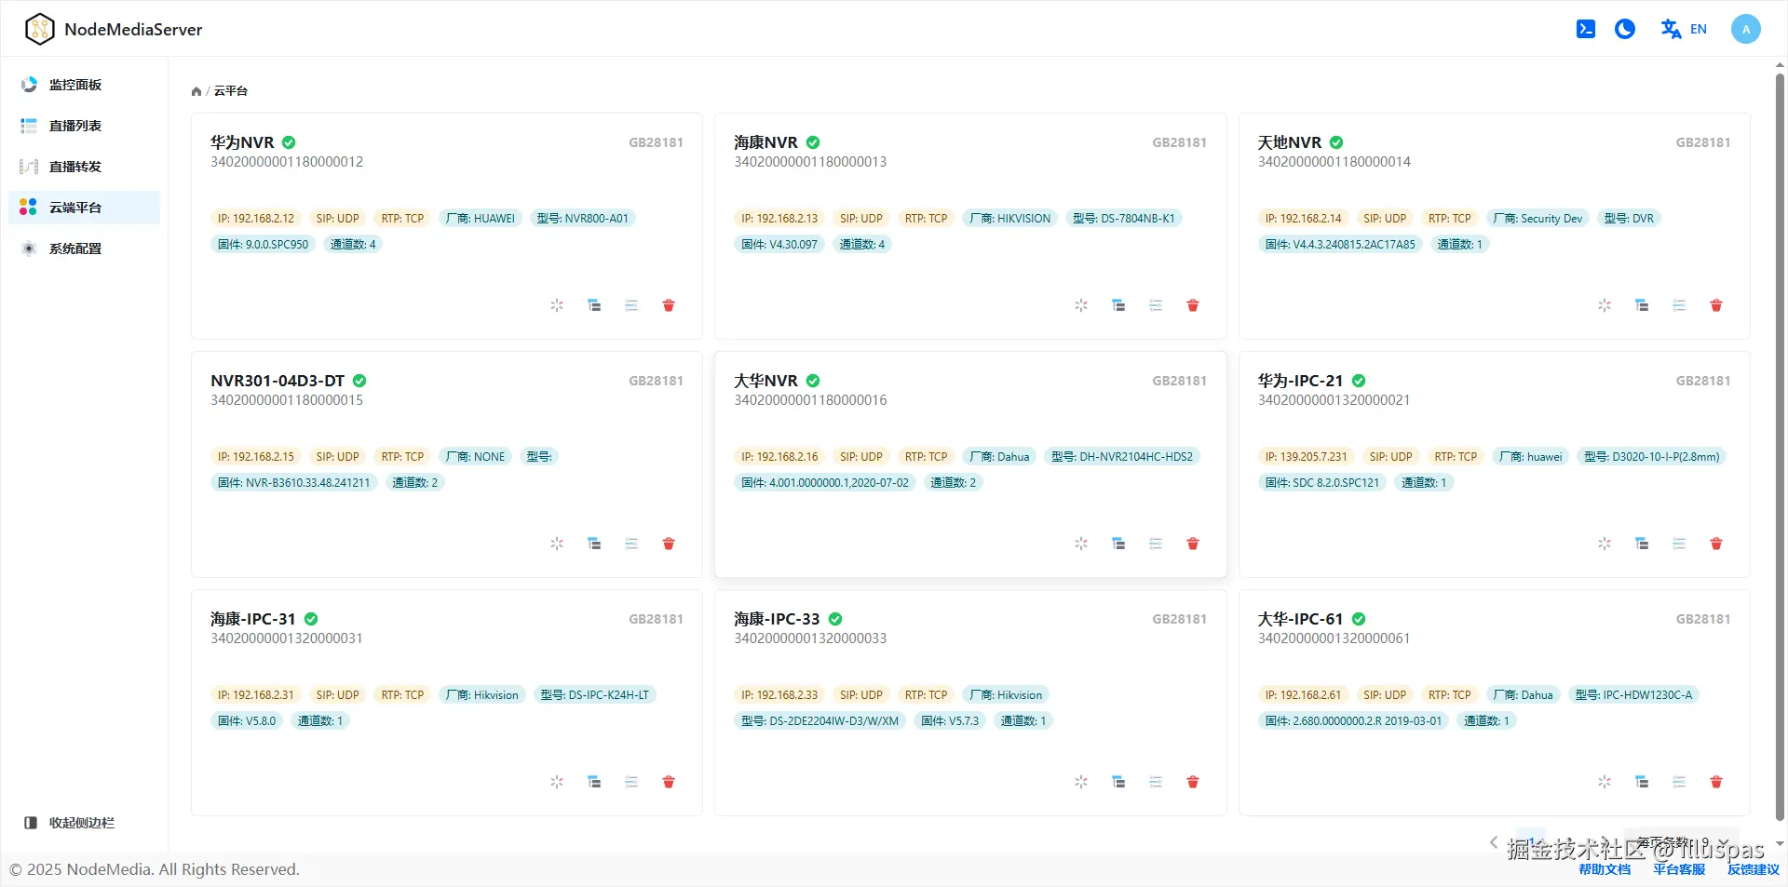Open the user avatar menu
The image size is (1788, 887).
click(1745, 29)
